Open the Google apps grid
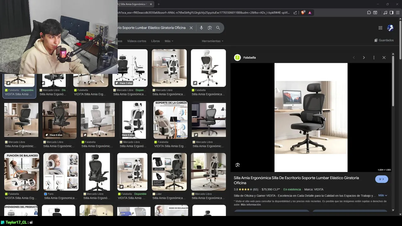The width and height of the screenshot is (402, 226). point(380,28)
